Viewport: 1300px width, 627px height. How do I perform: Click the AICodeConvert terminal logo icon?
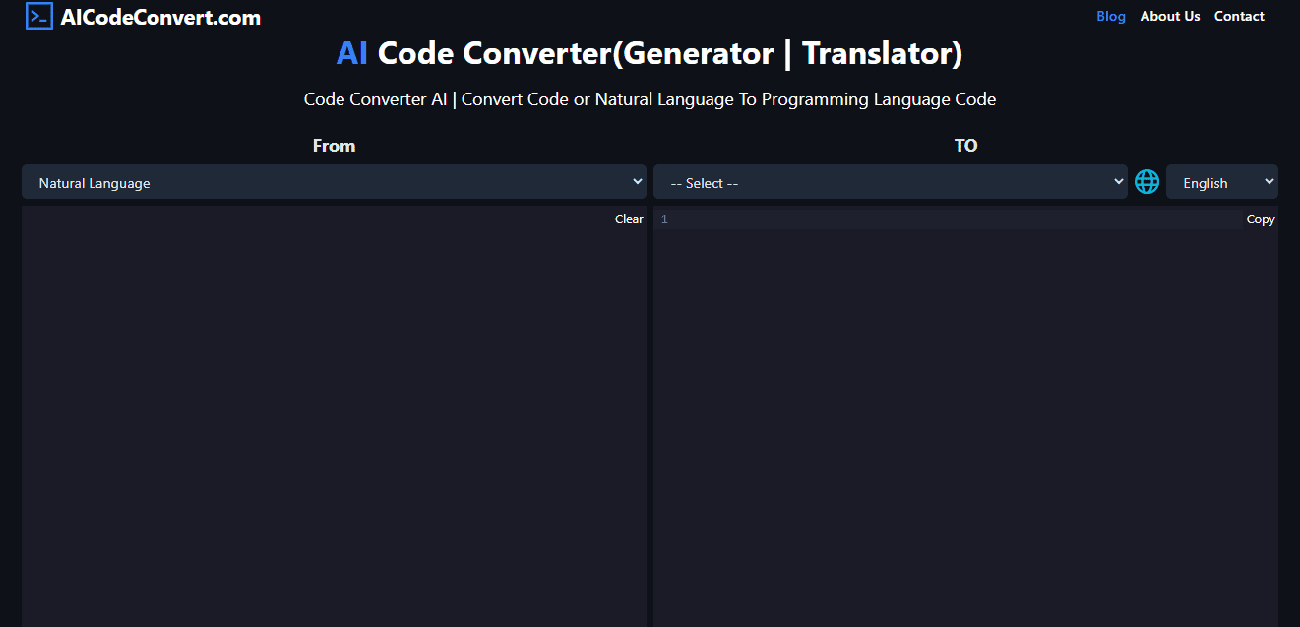(39, 16)
